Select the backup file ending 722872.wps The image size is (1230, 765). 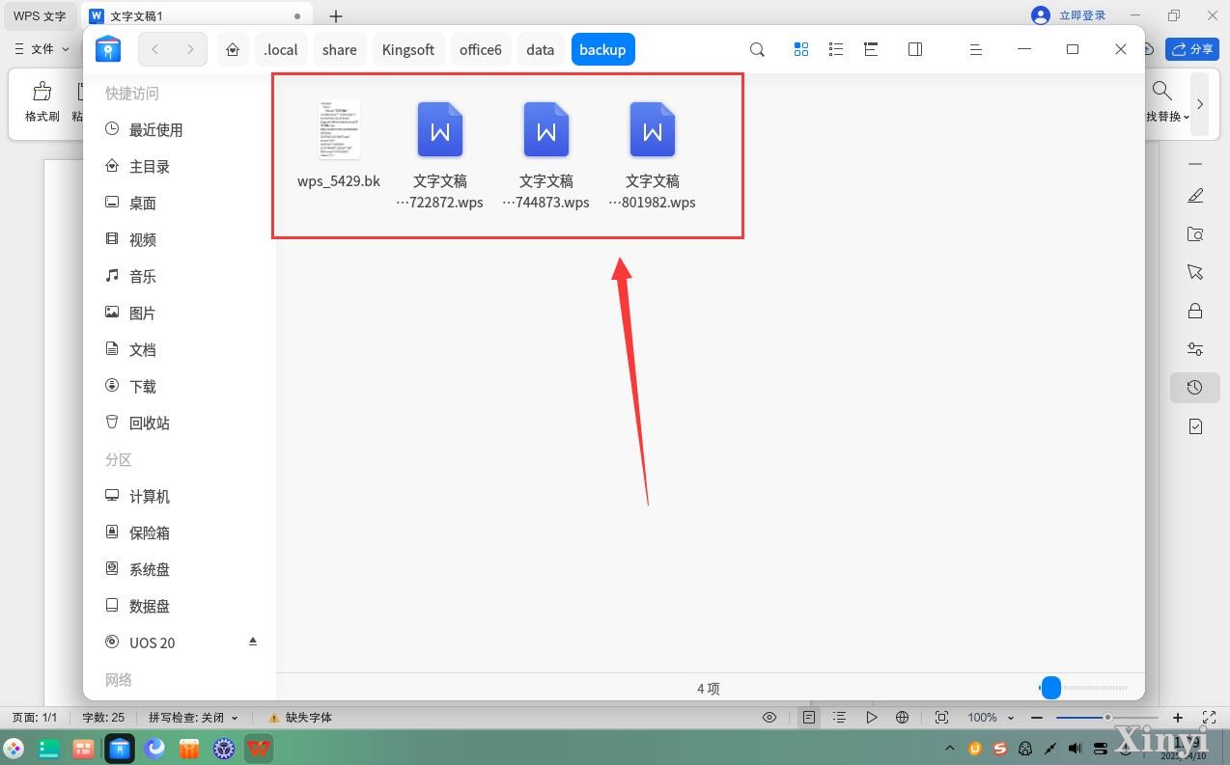440,155
